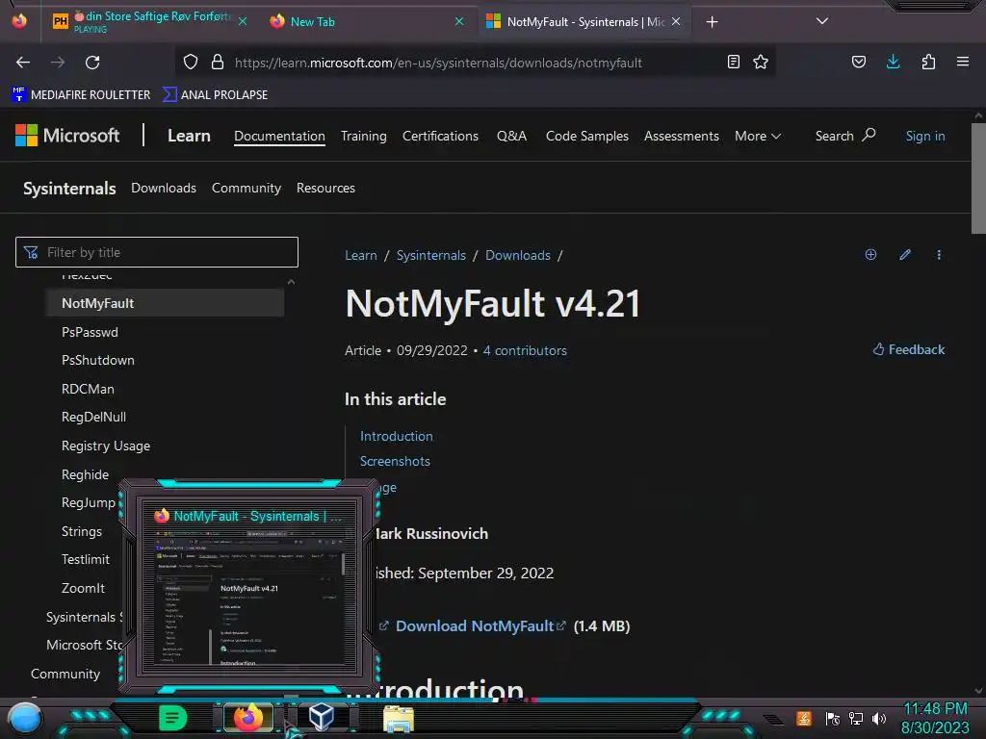Open the green notes app on taskbar
This screenshot has height=739, width=986.
(172, 718)
